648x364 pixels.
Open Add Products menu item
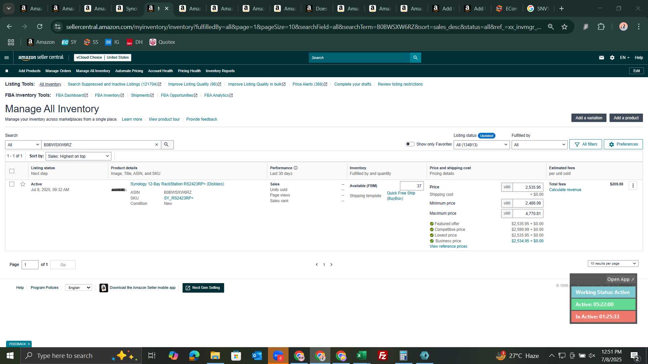tap(29, 71)
